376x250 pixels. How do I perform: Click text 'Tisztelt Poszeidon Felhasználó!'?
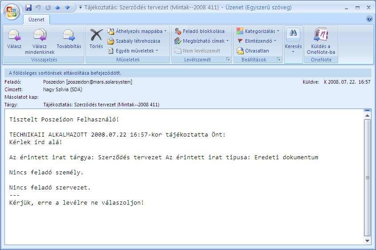pyautogui.click(x=64, y=120)
